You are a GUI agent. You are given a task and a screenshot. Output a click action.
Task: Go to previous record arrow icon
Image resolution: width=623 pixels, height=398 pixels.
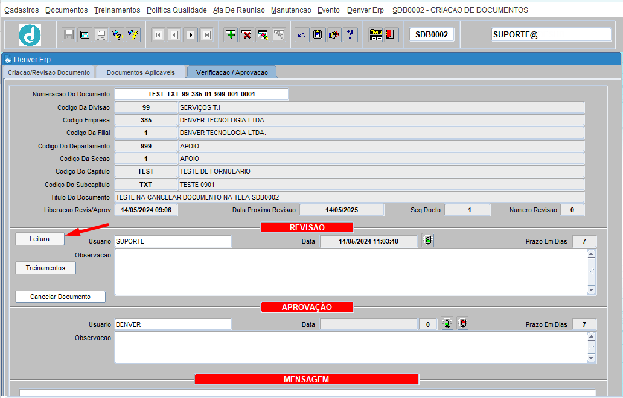pyautogui.click(x=174, y=35)
